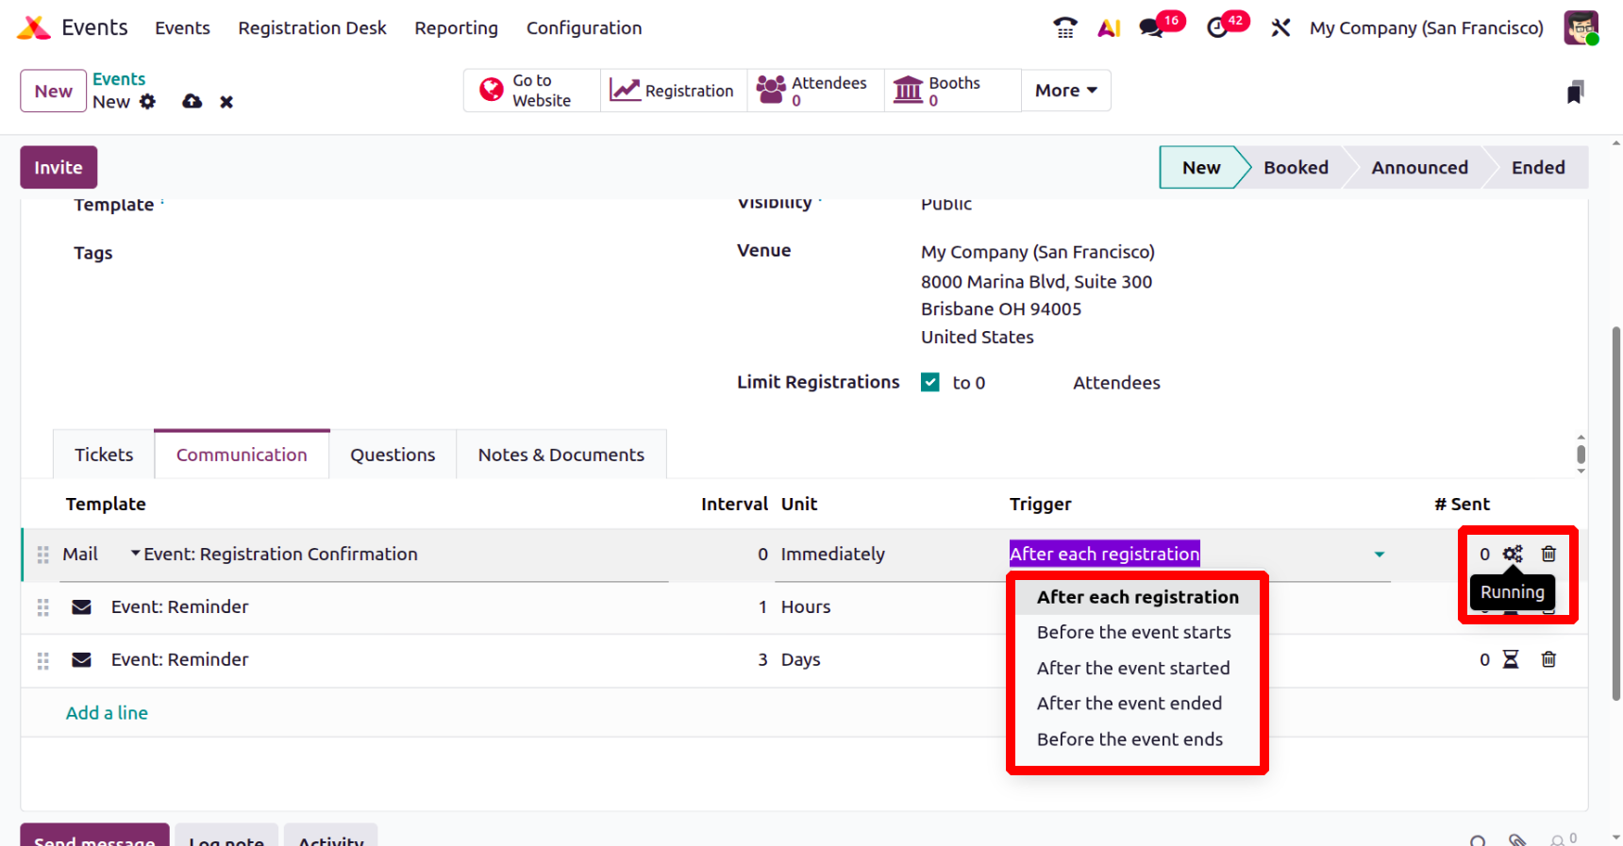Click hourglass icon on the 3 Days reminder
Screen dimensions: 1623x846
pos(1511,659)
